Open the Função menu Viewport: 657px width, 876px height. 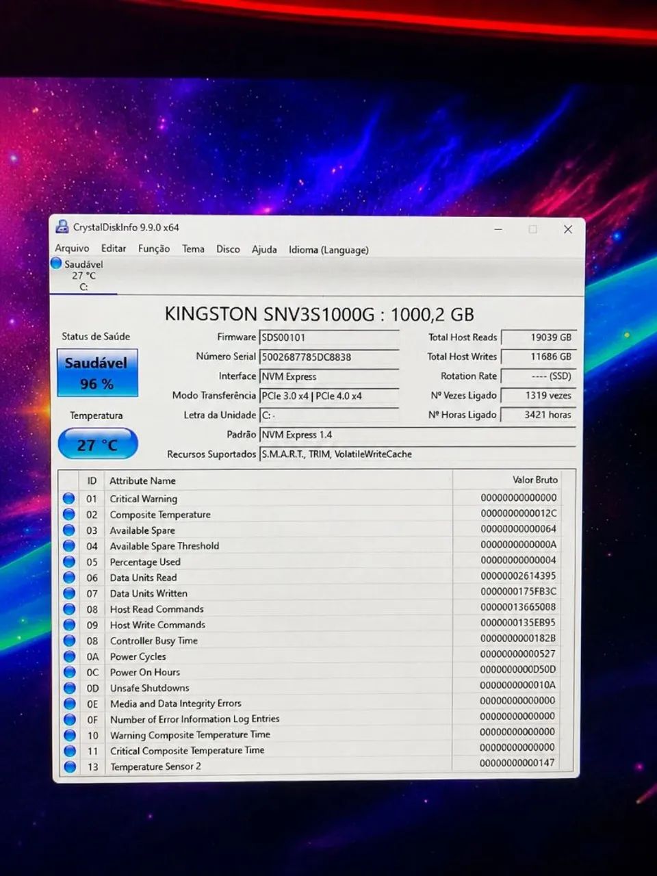tap(154, 248)
